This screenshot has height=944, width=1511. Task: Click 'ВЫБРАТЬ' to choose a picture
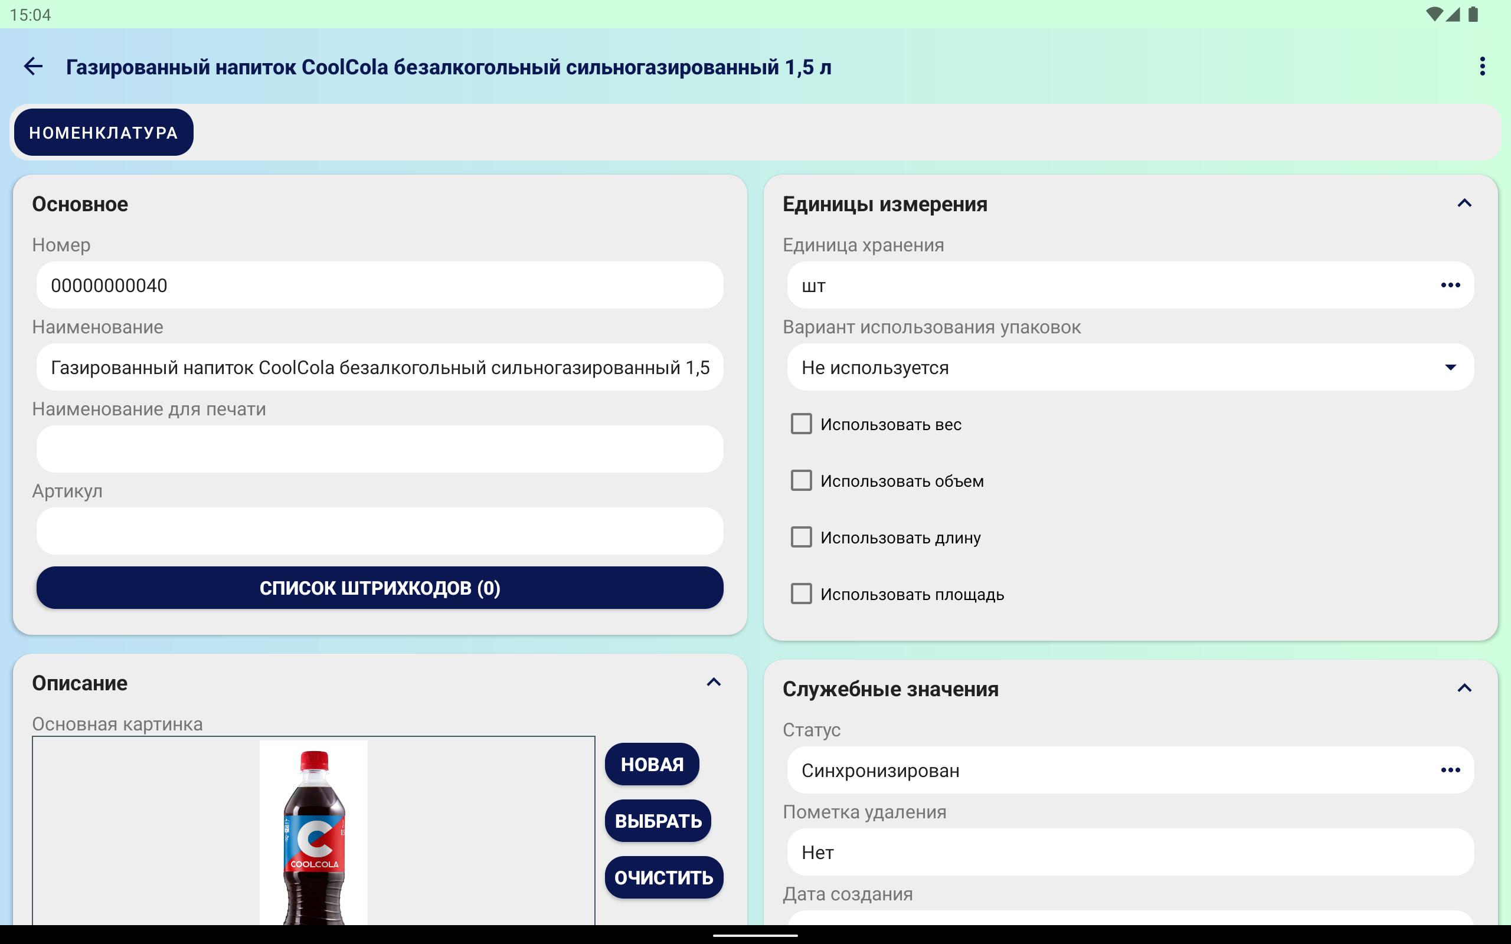tap(658, 821)
